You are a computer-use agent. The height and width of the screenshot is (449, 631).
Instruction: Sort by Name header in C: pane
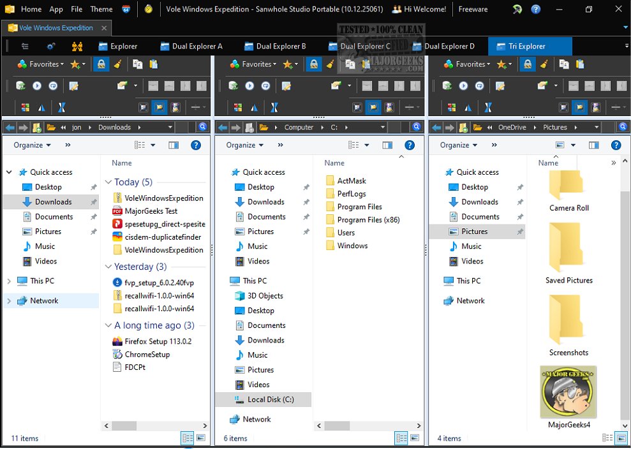[334, 163]
